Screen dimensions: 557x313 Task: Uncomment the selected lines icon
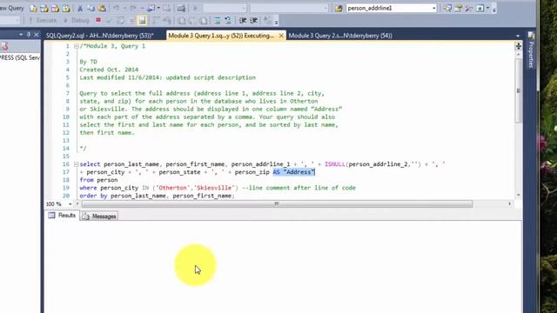point(228,21)
